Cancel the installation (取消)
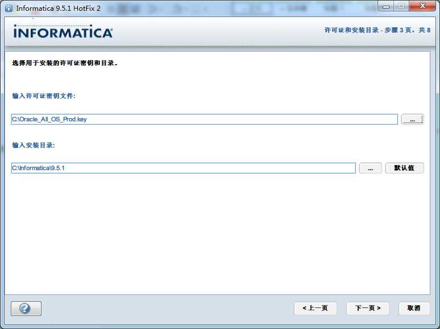 pyautogui.click(x=414, y=308)
